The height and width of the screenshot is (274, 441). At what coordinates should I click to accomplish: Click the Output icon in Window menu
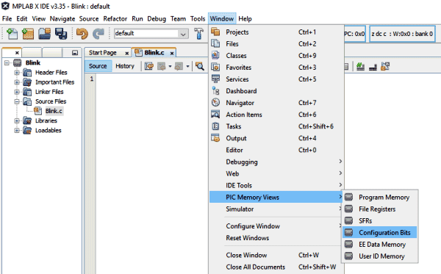215,138
